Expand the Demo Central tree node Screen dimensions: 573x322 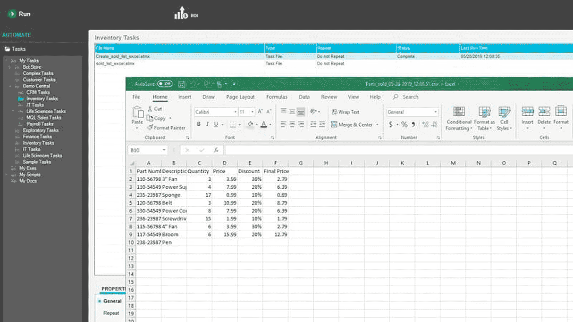pos(10,86)
